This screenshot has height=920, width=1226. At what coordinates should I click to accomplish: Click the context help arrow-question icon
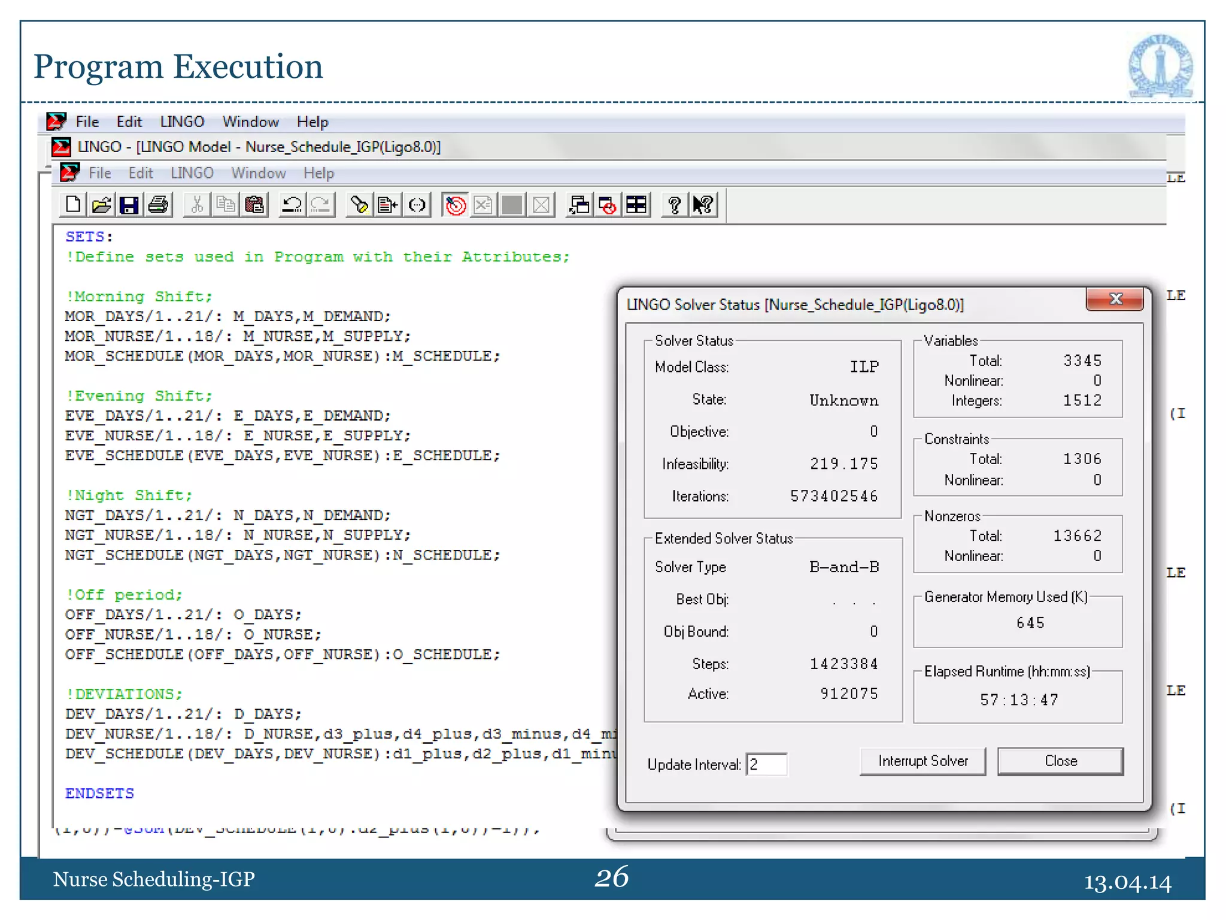[x=703, y=205]
